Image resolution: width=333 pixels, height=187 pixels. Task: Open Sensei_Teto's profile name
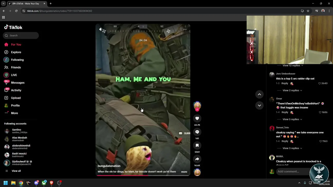point(283,128)
